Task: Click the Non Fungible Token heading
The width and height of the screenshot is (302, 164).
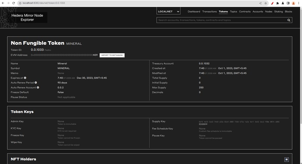Action: tap(37, 43)
